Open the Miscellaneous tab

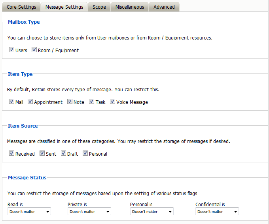(x=130, y=7)
